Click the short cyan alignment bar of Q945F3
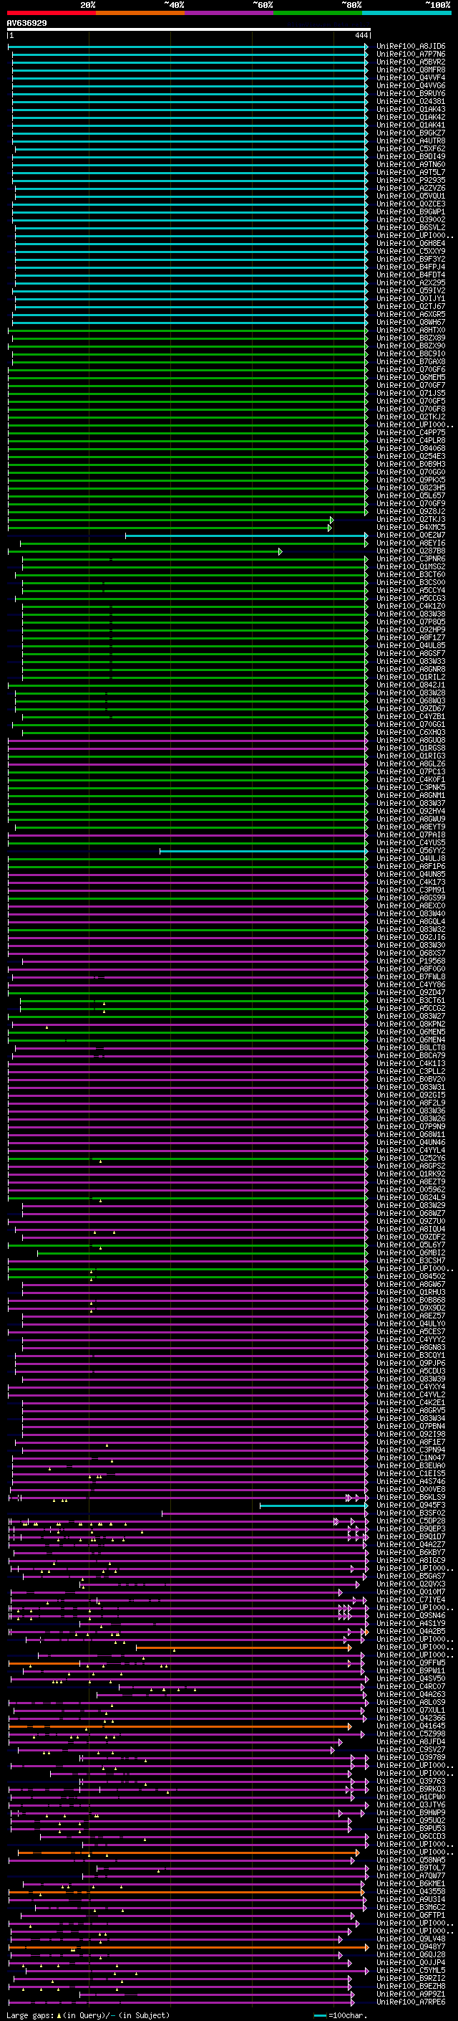458x2021 pixels. [314, 1505]
